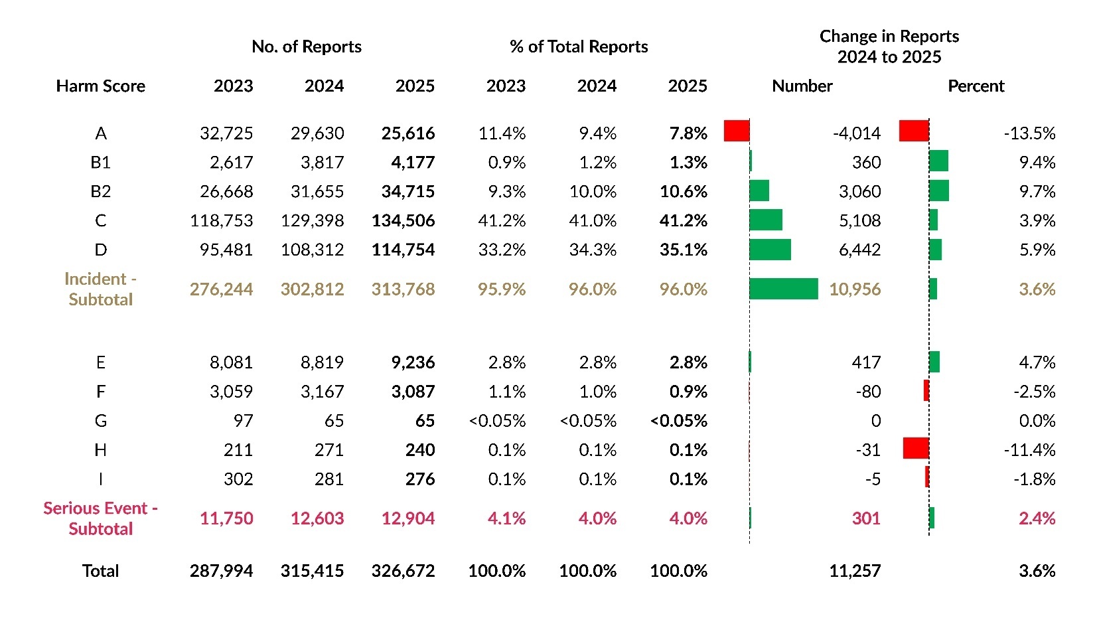Select the -13.5% percent change for score A
Viewport: 1095px width, 618px height.
1029,133
